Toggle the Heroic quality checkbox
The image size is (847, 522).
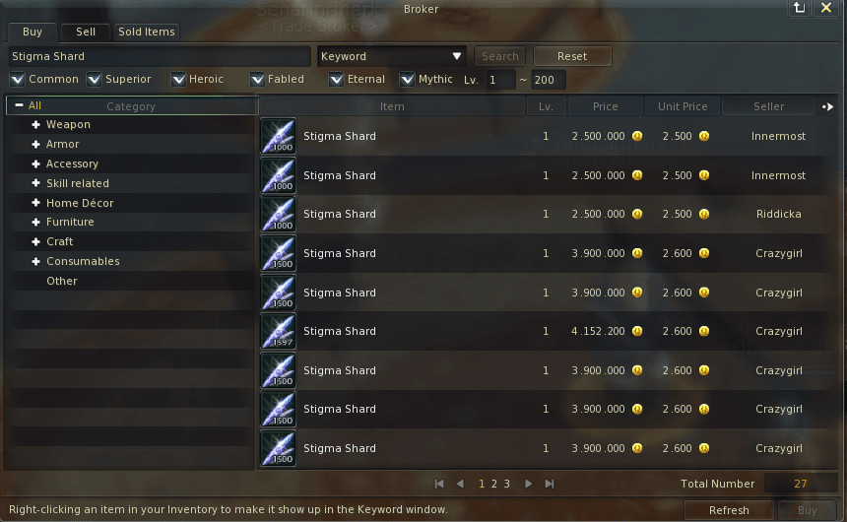(x=178, y=80)
